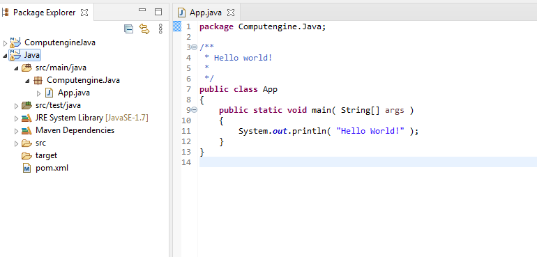Screen dimensions: 537x257
Task: Click System.out.println in line 11
Action: click(282, 132)
